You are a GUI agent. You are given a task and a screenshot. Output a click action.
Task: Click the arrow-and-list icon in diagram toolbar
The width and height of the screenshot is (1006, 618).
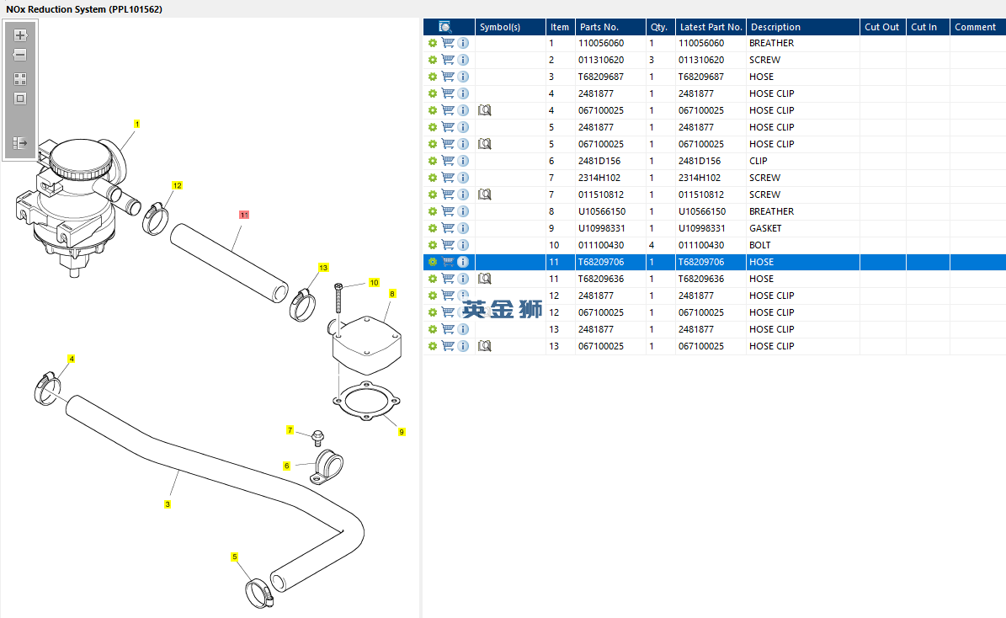coord(20,142)
